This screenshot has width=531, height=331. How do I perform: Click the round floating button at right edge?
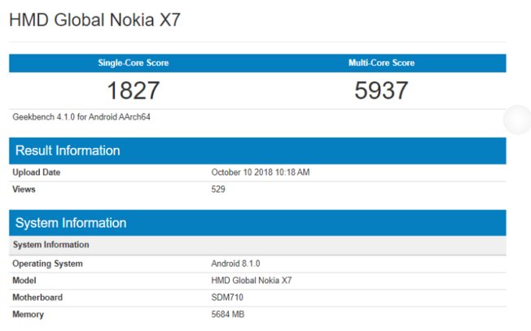click(517, 120)
